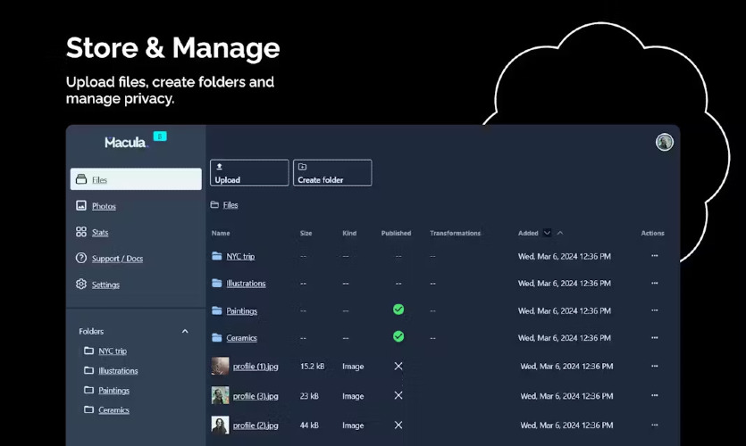
Task: Click the Create folder button
Action: (x=332, y=173)
